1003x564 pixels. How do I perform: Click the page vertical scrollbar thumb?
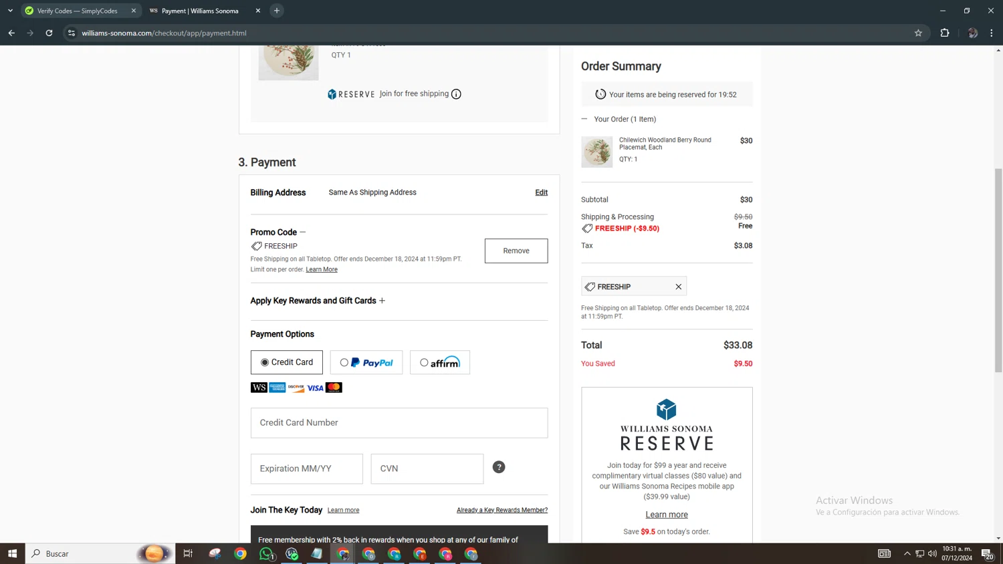click(x=998, y=271)
